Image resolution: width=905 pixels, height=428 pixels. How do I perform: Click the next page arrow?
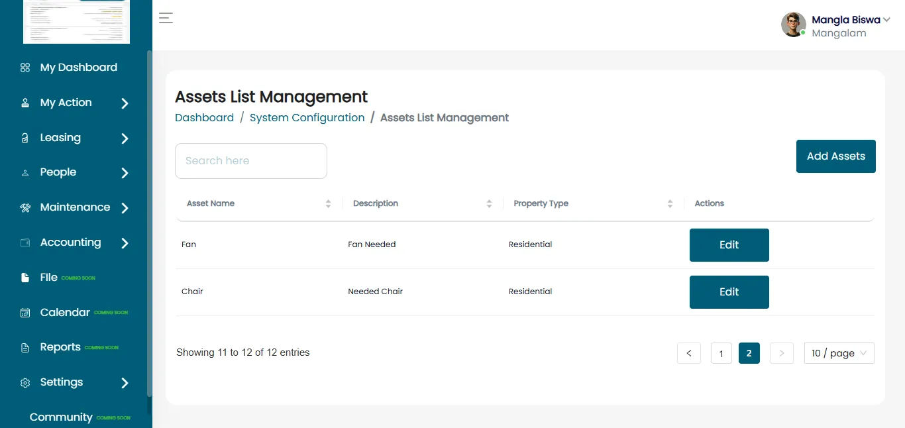coord(782,353)
